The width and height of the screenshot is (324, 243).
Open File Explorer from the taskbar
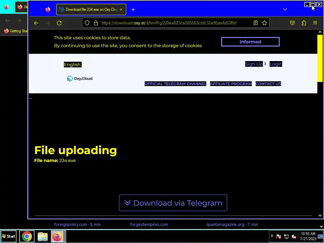[x=43, y=236]
